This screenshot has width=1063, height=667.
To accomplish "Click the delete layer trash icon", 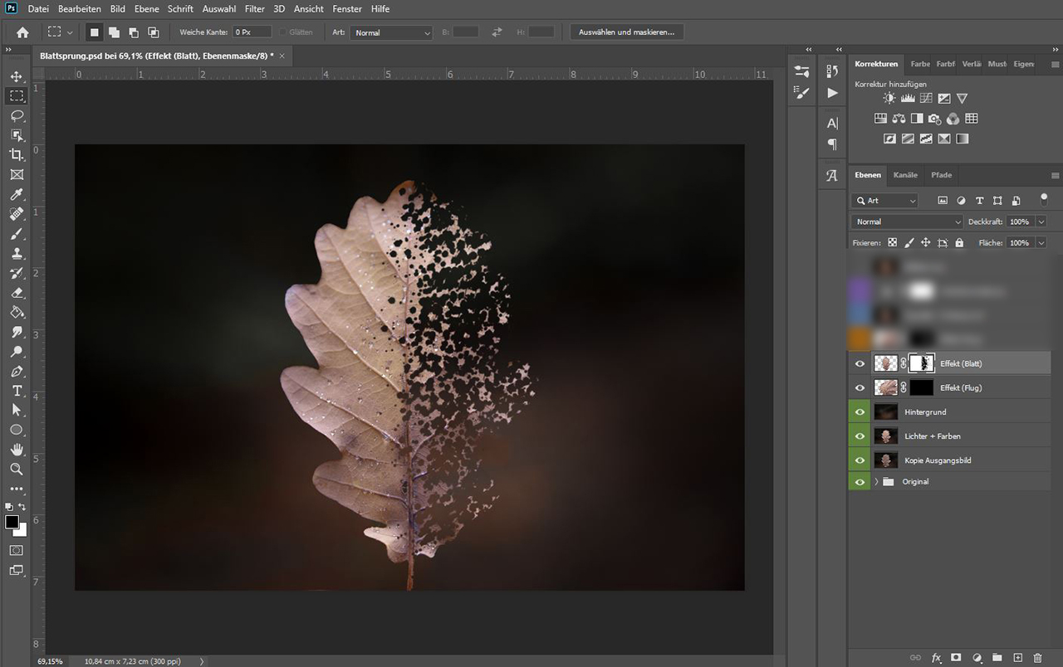I will pyautogui.click(x=1037, y=658).
